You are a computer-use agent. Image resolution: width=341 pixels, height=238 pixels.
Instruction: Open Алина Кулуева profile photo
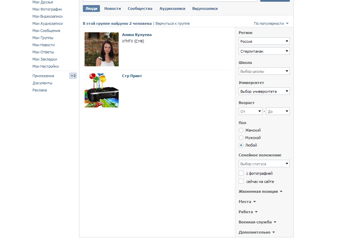102,49
